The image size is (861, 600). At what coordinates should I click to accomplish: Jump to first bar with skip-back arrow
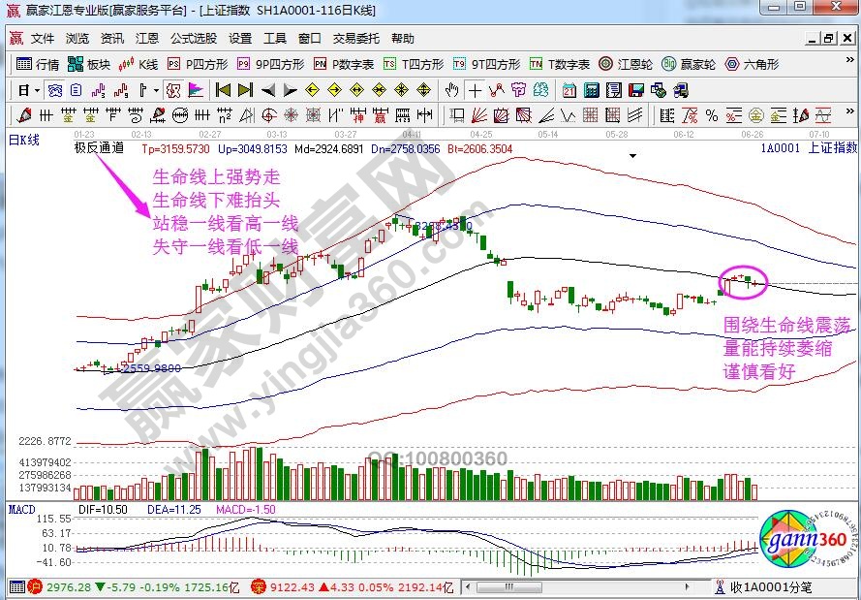pyautogui.click(x=224, y=90)
